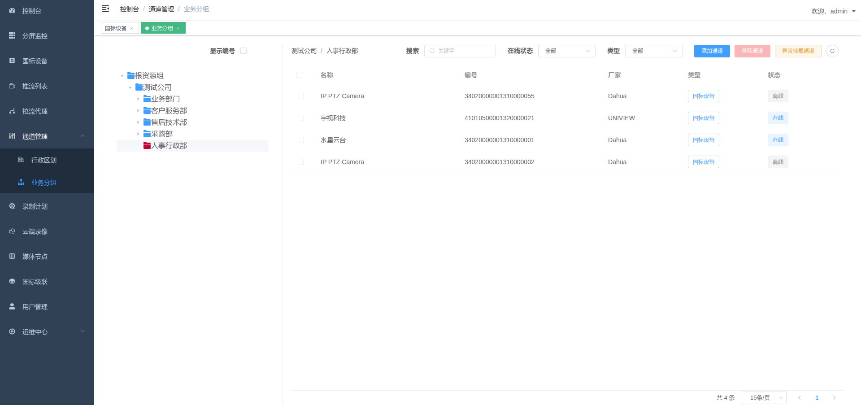Open the 在线状态 dropdown
This screenshot has width=861, height=405.
click(566, 51)
